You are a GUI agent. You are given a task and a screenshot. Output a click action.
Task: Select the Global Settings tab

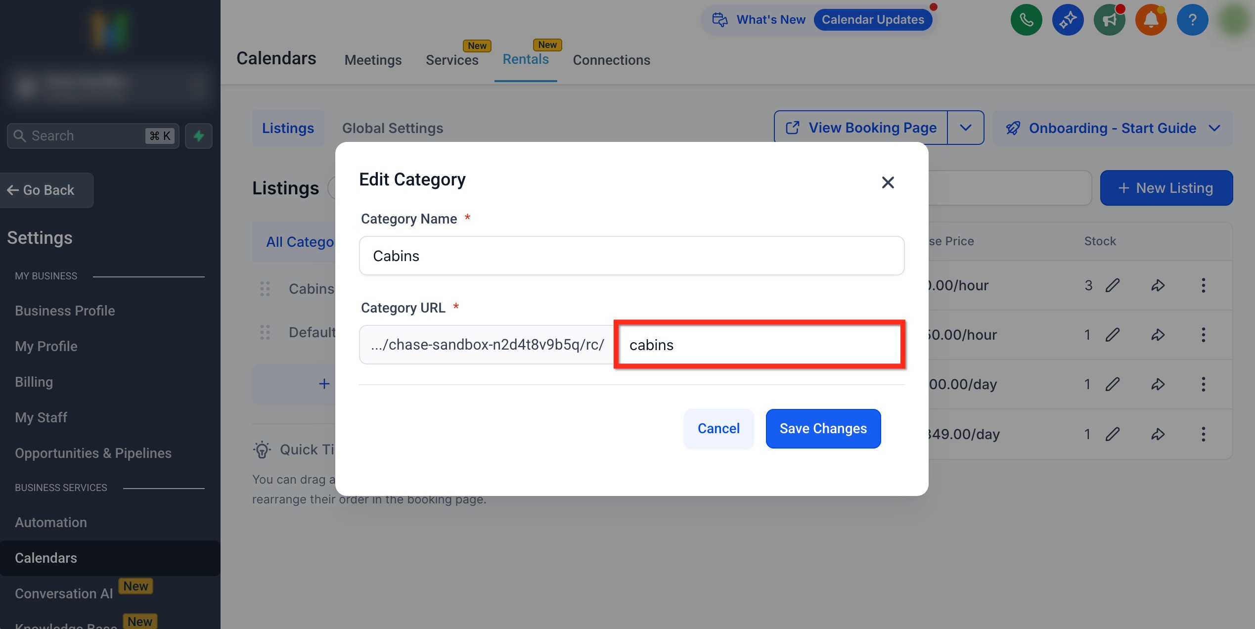coord(392,129)
